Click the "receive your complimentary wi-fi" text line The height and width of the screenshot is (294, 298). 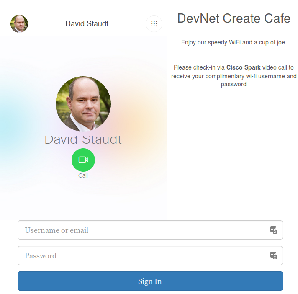tap(234, 76)
